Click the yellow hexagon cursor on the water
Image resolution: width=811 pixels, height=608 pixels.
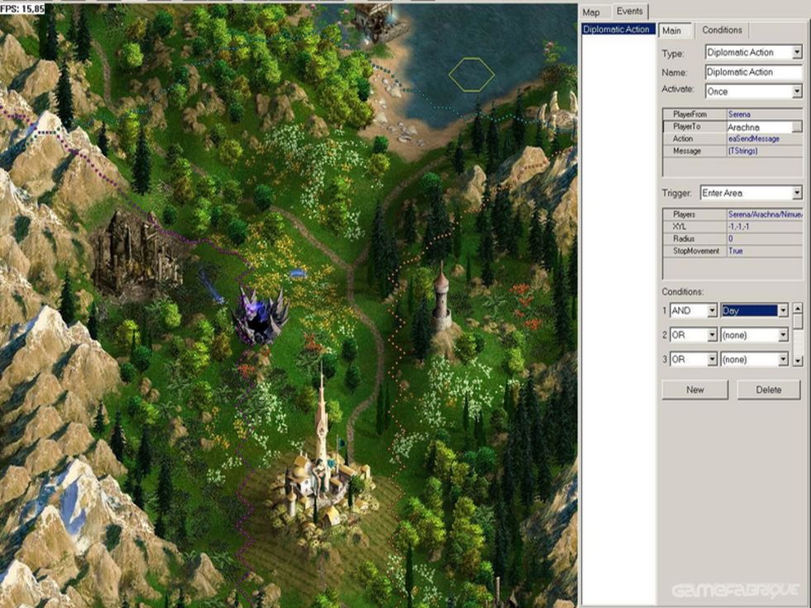point(471,75)
